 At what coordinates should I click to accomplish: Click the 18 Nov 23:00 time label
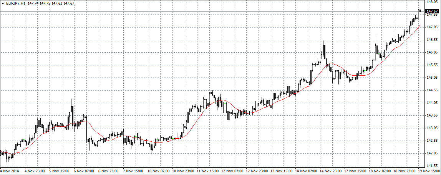pyautogui.click(x=404, y=171)
